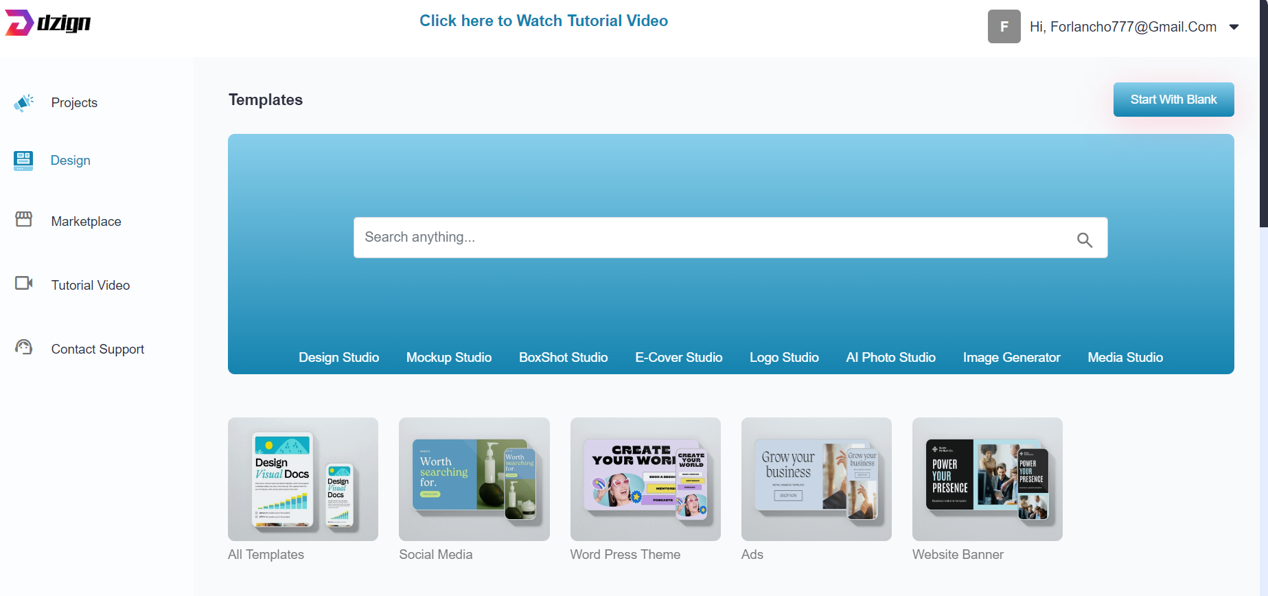Image resolution: width=1268 pixels, height=596 pixels.
Task: Select the E-Cover Studio tab
Action: (678, 357)
